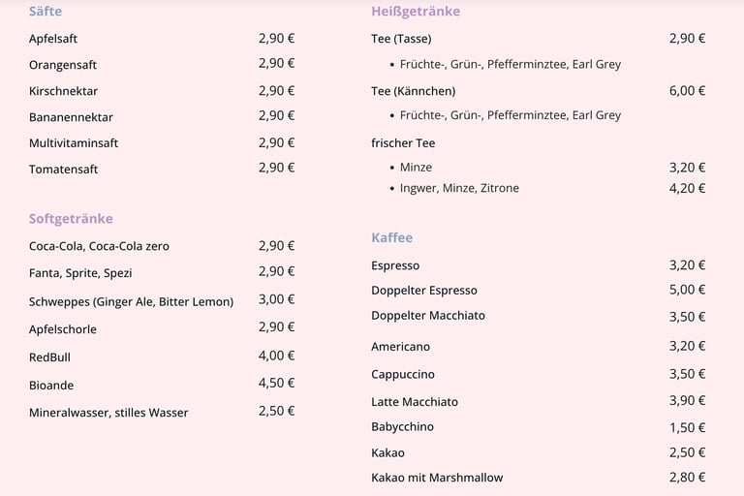The width and height of the screenshot is (744, 496).
Task: Select the Doppelter Espresso entry
Action: point(423,291)
